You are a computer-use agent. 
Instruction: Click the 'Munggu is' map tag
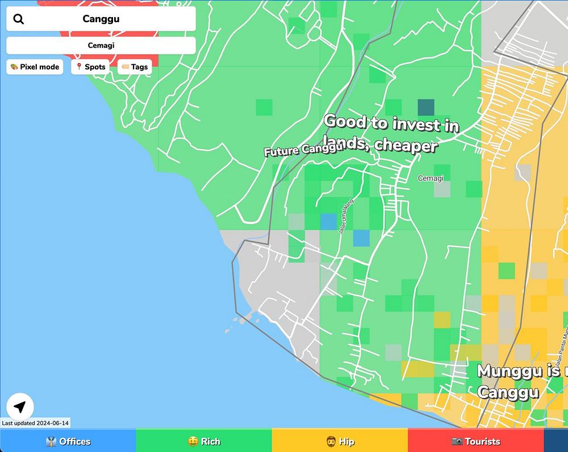click(x=523, y=381)
